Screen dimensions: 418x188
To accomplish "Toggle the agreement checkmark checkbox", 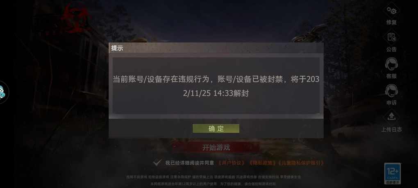I will (x=157, y=163).
